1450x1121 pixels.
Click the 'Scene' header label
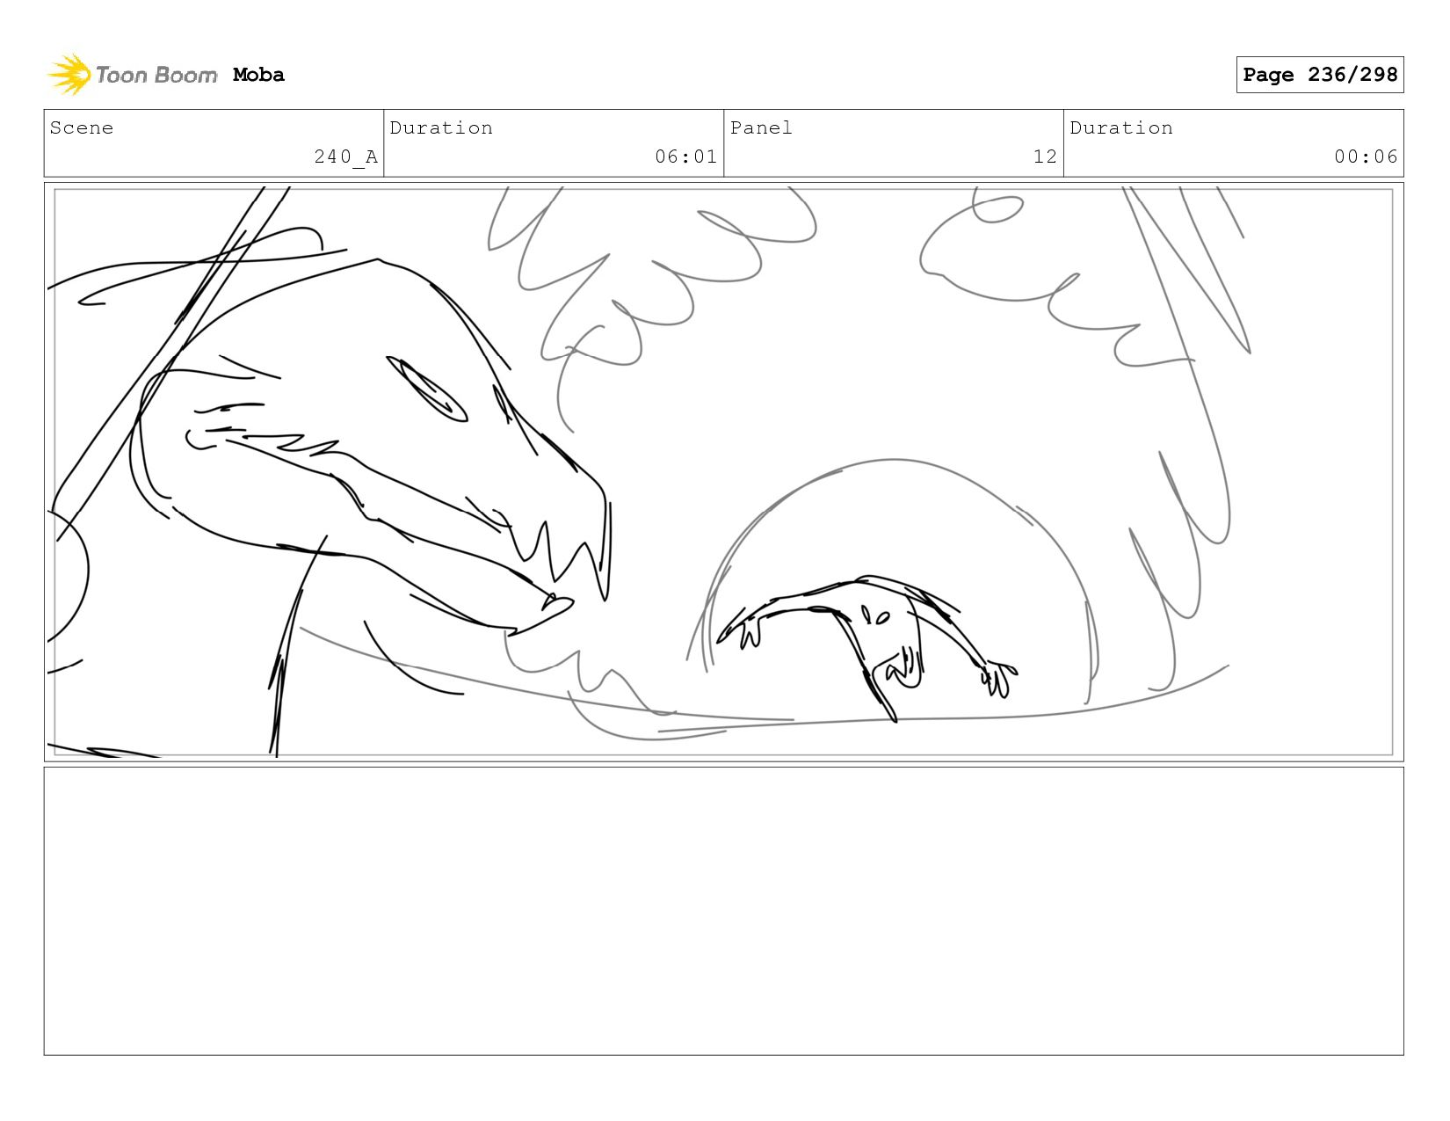pyautogui.click(x=82, y=127)
